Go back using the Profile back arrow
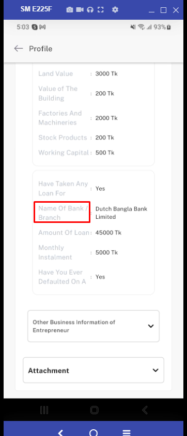 click(18, 49)
